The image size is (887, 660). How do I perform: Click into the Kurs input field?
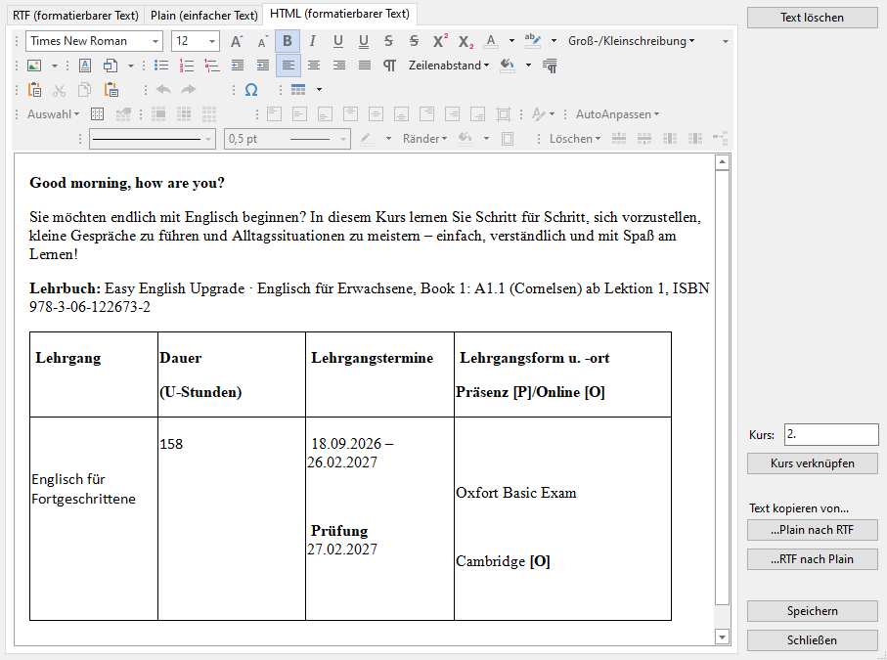pyautogui.click(x=831, y=434)
